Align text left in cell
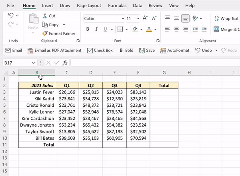 click(x=168, y=29)
